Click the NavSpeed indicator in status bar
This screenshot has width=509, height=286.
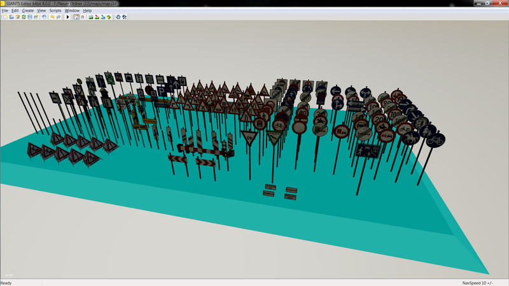point(478,283)
